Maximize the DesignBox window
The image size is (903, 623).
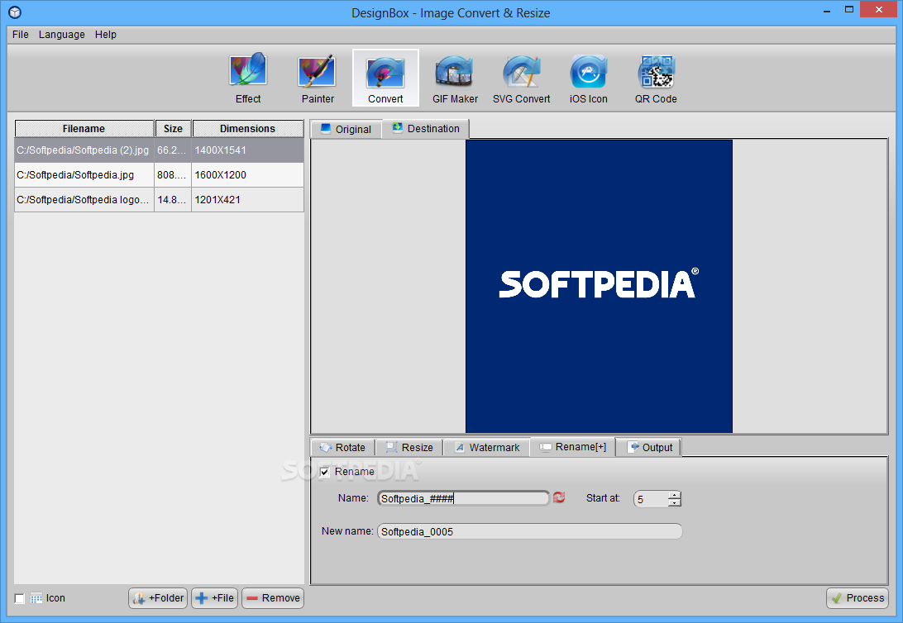tap(849, 10)
